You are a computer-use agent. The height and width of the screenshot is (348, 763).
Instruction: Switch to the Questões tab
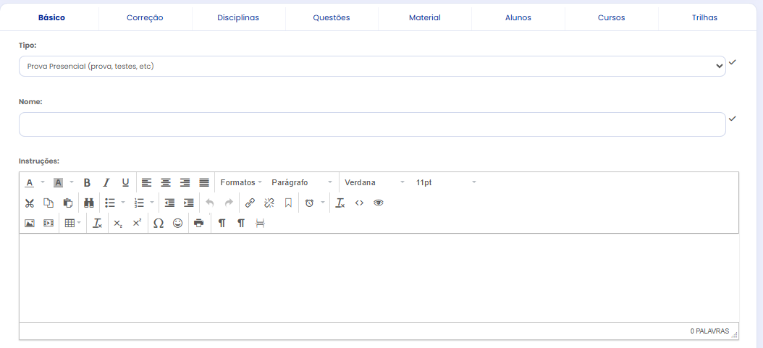[332, 17]
